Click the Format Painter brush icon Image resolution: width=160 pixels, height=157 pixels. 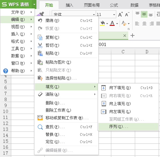coord(40,14)
